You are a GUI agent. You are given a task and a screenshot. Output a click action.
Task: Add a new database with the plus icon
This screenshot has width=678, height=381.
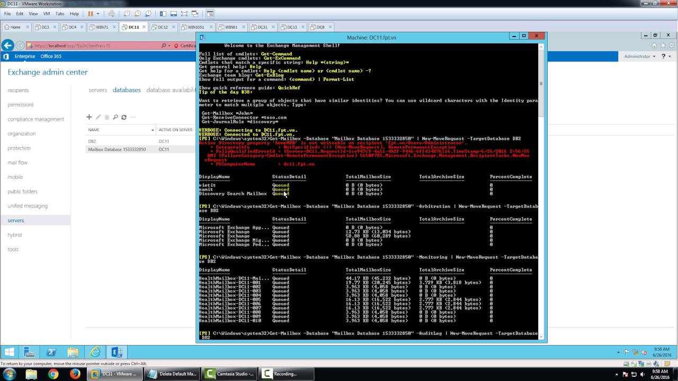click(x=89, y=117)
